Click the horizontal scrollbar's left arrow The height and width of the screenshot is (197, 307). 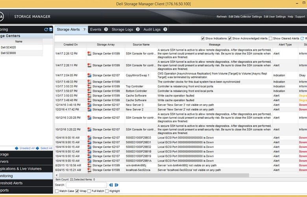tap(57, 175)
